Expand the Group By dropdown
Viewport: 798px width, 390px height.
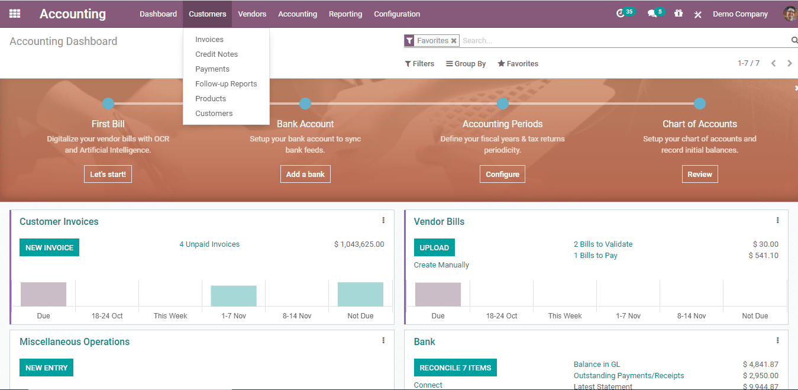click(x=466, y=64)
